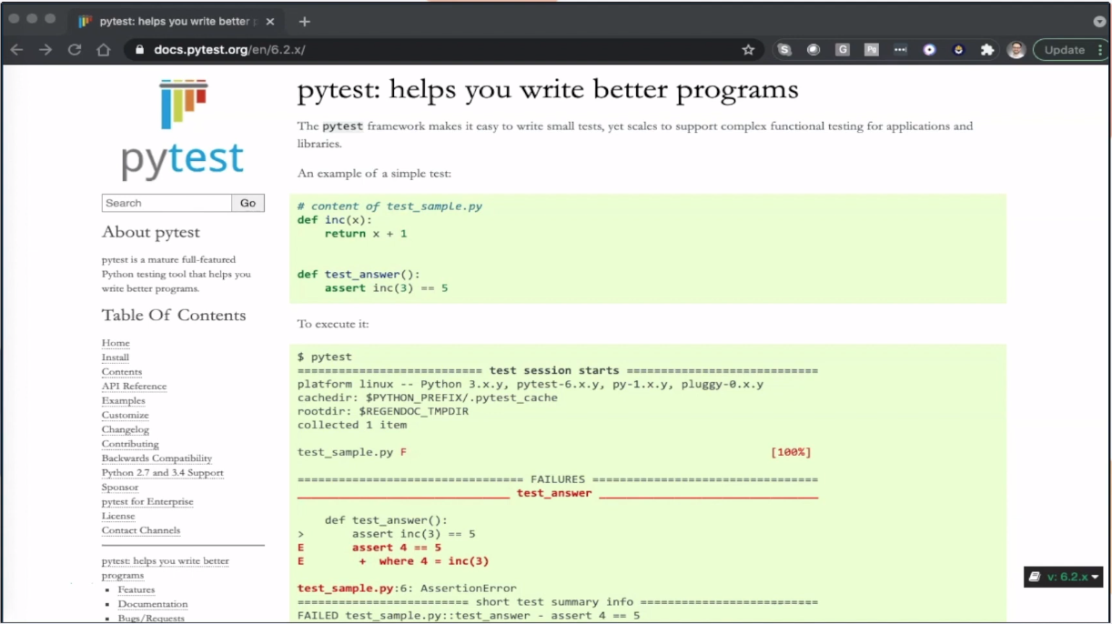Click the pytest logo in the sidebar
The height and width of the screenshot is (624, 1112).
pos(183,129)
